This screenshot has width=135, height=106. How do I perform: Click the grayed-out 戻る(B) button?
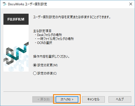click(44, 99)
